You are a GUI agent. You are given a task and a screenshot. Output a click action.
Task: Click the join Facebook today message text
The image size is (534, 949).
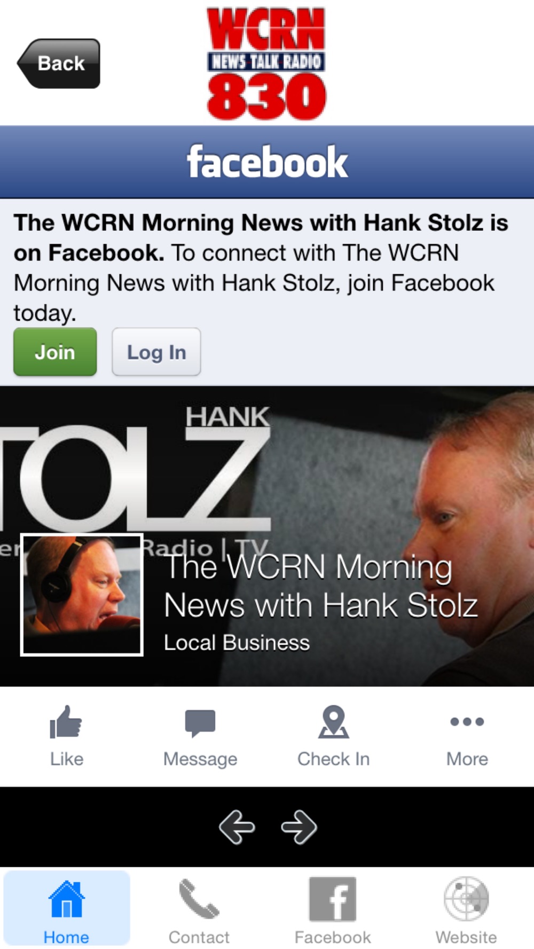click(261, 267)
